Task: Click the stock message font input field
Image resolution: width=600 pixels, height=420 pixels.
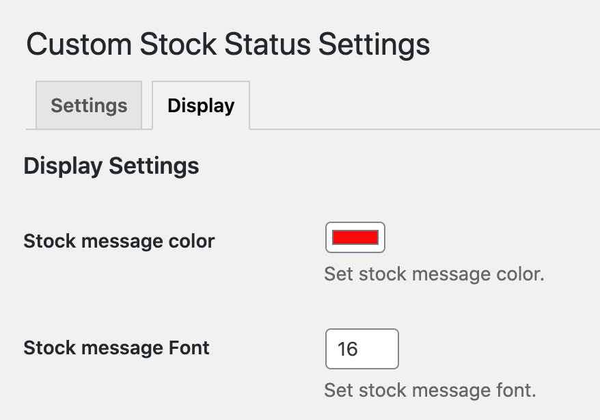Action: [362, 349]
